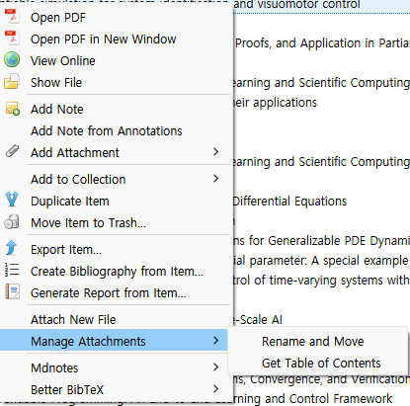Viewport: 410px width, 406px height.
Task: Click the Duplicate Item icon
Action: tap(12, 200)
